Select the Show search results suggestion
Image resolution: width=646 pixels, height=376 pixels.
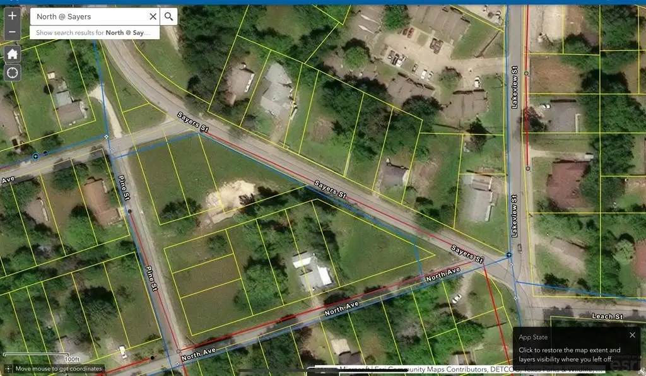[x=93, y=32]
